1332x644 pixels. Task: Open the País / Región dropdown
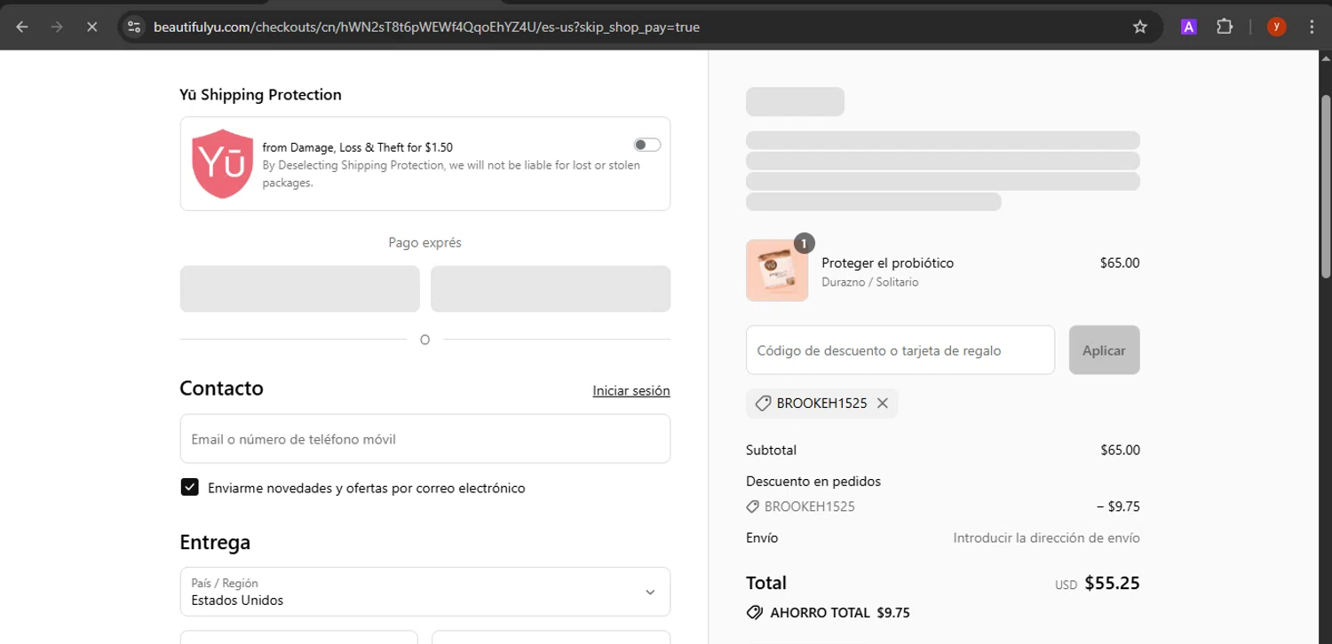tap(424, 592)
